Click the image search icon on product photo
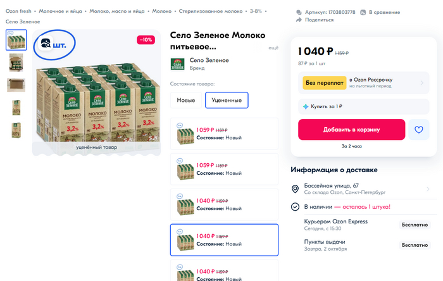 pyautogui.click(x=46, y=44)
